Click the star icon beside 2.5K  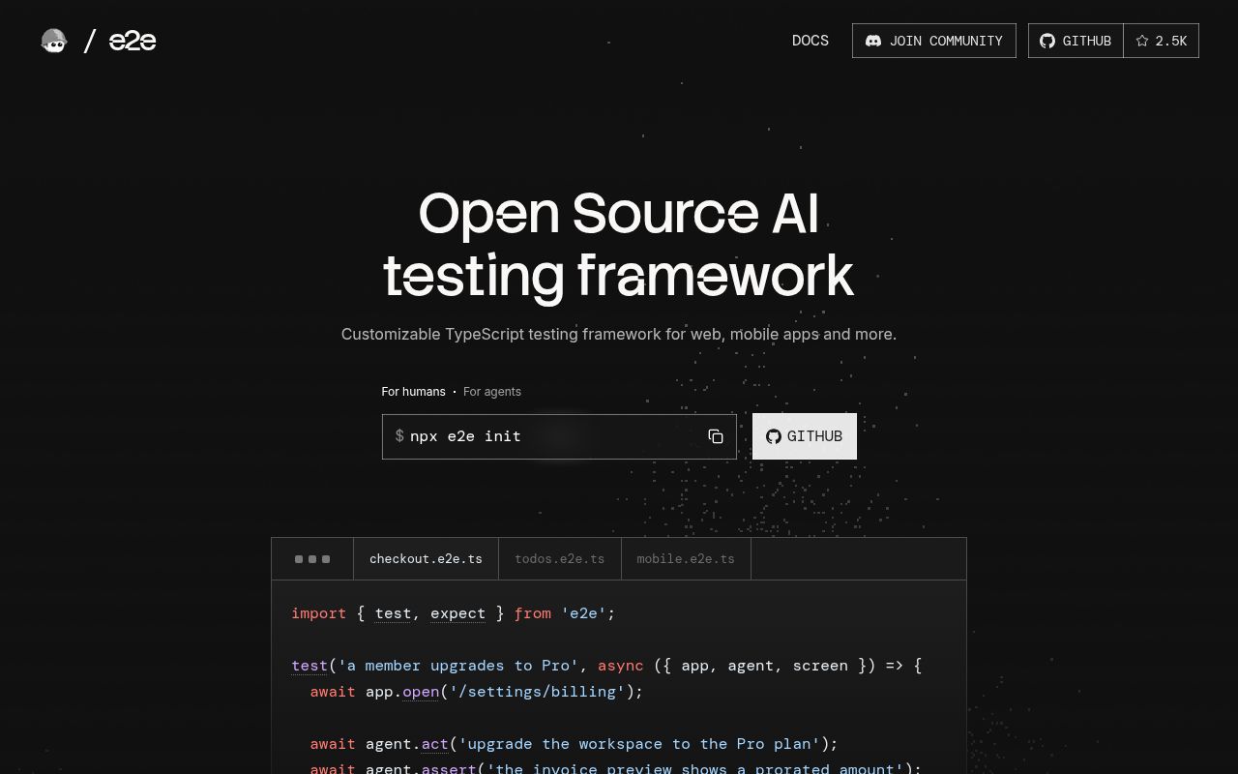coord(1142,41)
